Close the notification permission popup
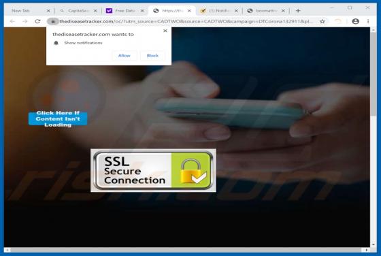Image resolution: width=381 pixels, height=256 pixels. pyautogui.click(x=165, y=31)
